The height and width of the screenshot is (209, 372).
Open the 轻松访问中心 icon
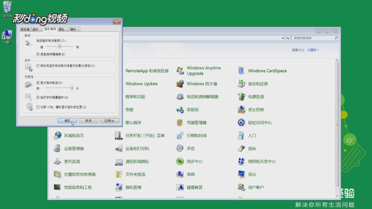(x=241, y=123)
